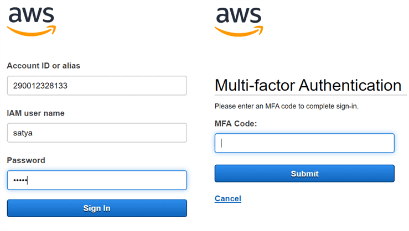
Task: Click the 'satya' user name text
Action: coord(22,133)
